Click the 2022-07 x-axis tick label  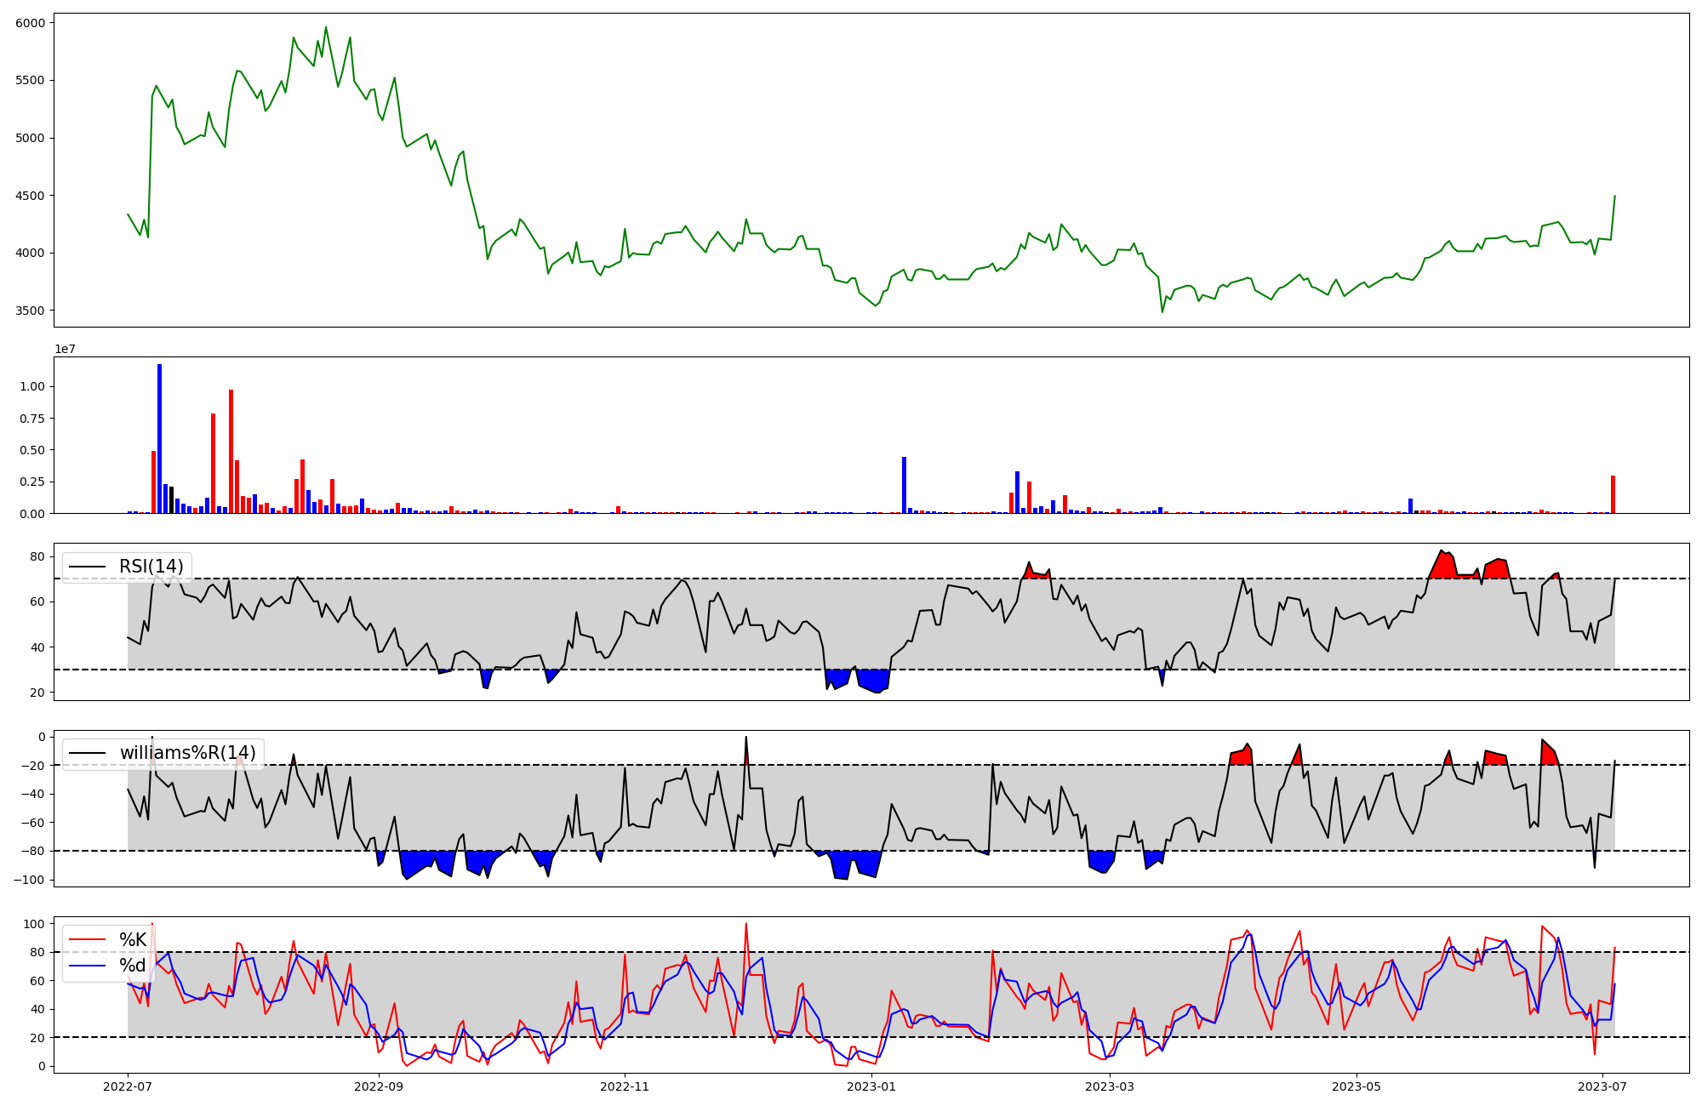click(128, 1086)
